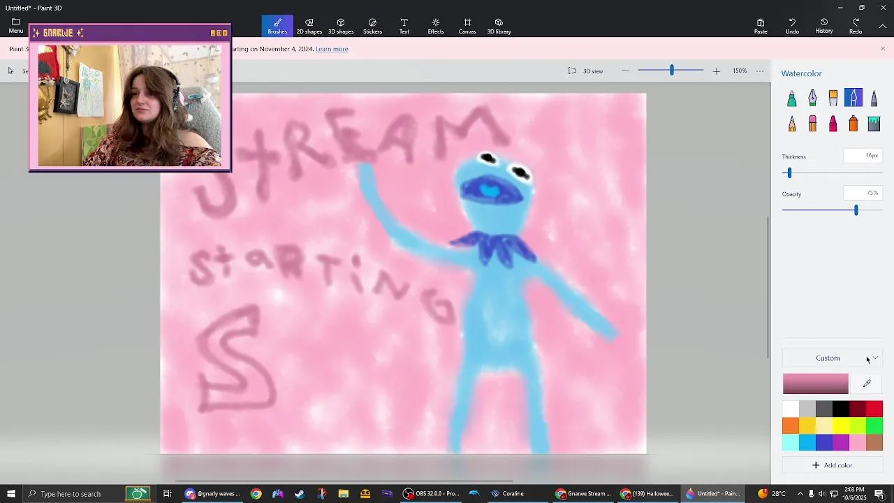Undo the last brush stroke
894x503 pixels.
coord(792,26)
